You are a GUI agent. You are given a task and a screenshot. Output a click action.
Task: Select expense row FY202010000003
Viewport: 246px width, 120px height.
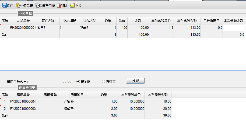pos(23,109)
